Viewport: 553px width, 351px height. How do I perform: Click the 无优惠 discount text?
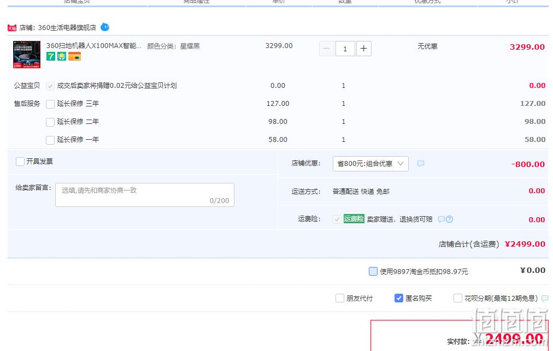click(x=427, y=46)
